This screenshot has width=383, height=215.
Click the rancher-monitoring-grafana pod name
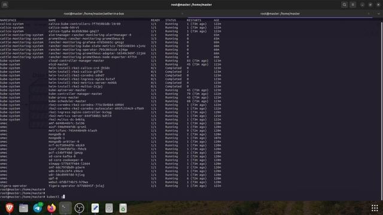(x=86, y=42)
